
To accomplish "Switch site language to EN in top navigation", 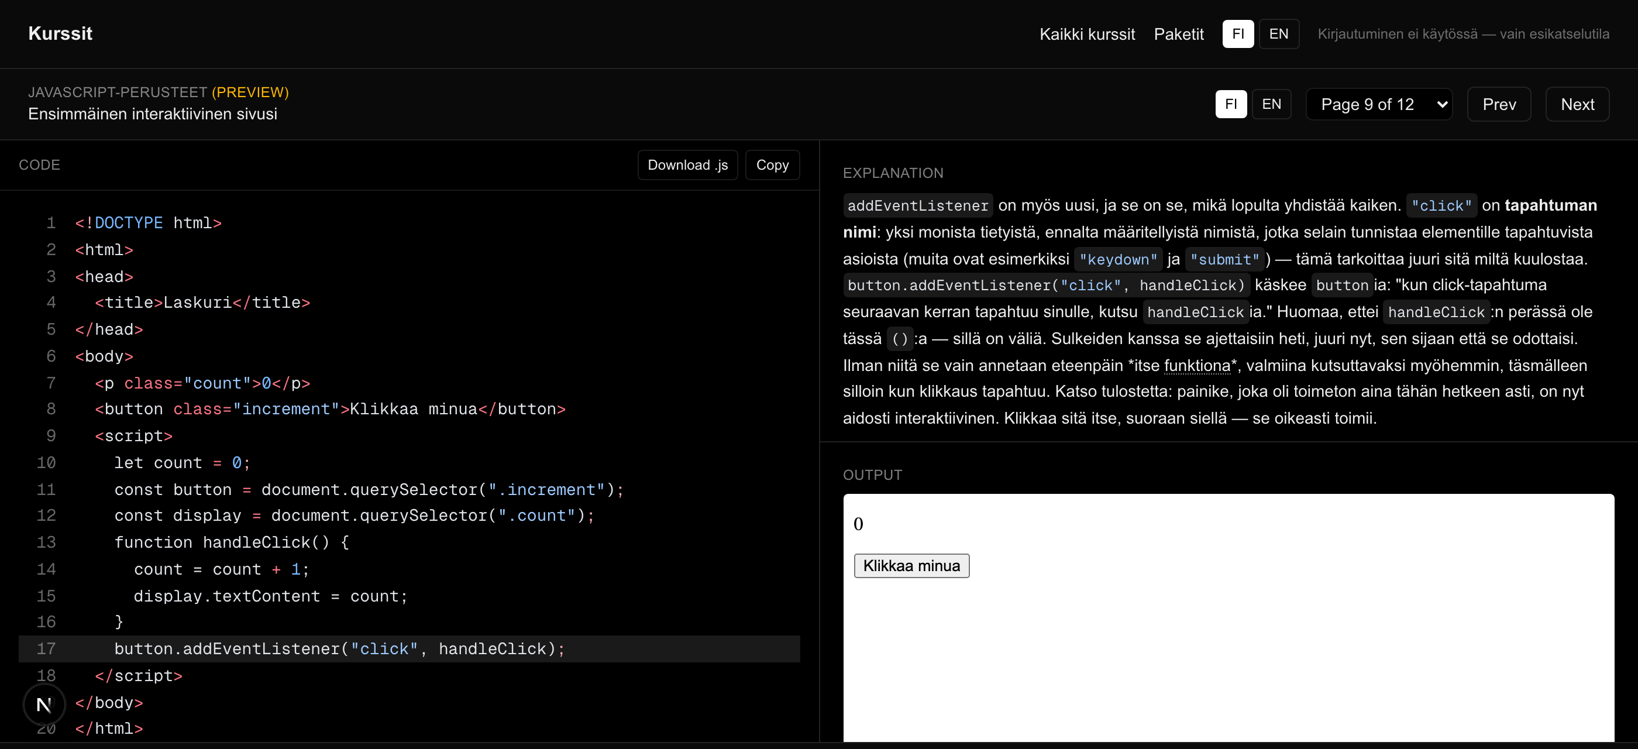I will coord(1278,34).
